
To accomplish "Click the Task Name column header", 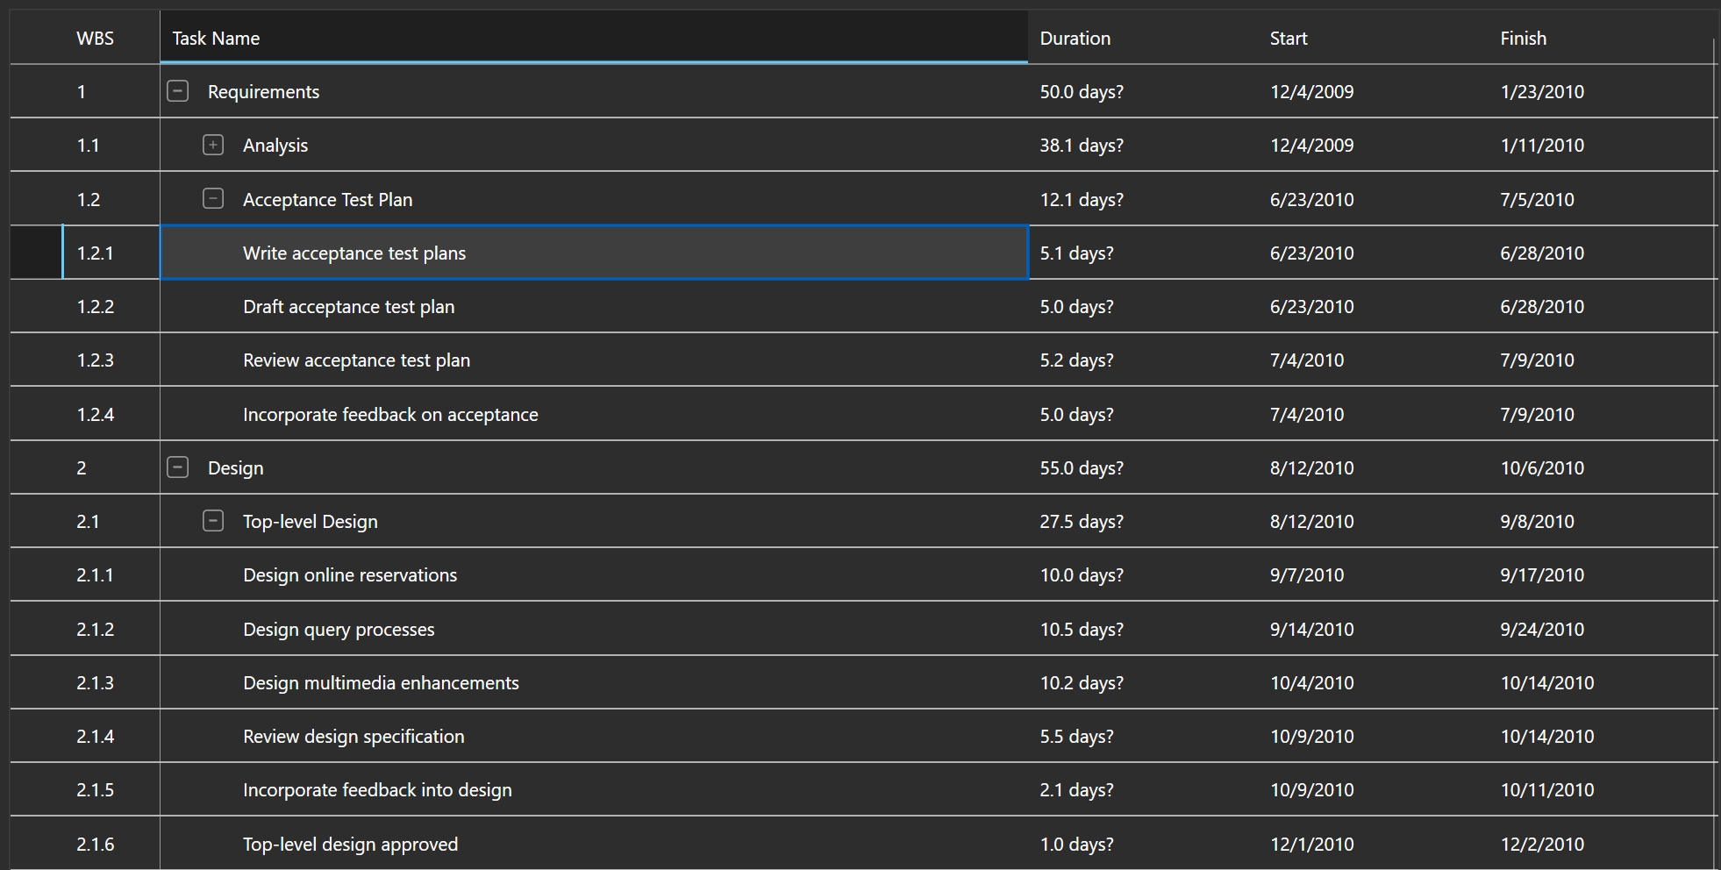I will [215, 38].
